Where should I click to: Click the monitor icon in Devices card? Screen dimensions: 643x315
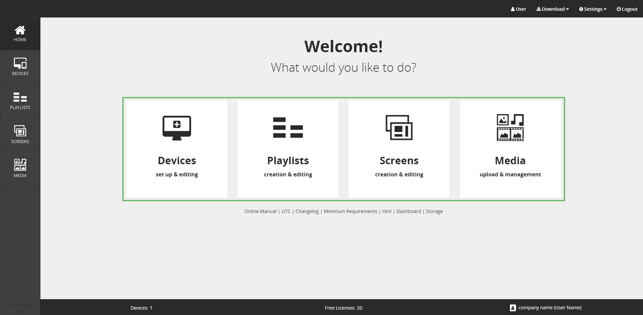[x=177, y=128]
